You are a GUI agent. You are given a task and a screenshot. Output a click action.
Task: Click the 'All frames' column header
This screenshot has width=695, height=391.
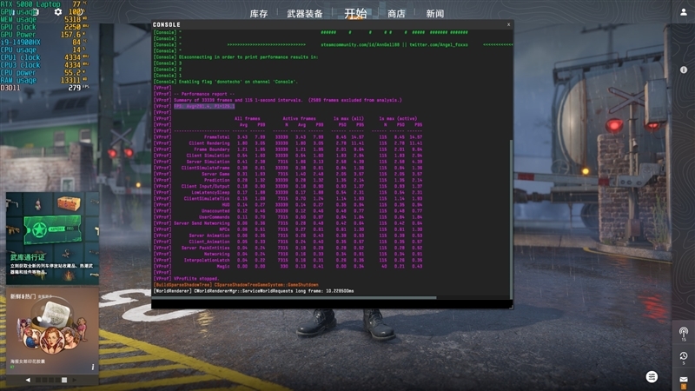(x=248, y=119)
